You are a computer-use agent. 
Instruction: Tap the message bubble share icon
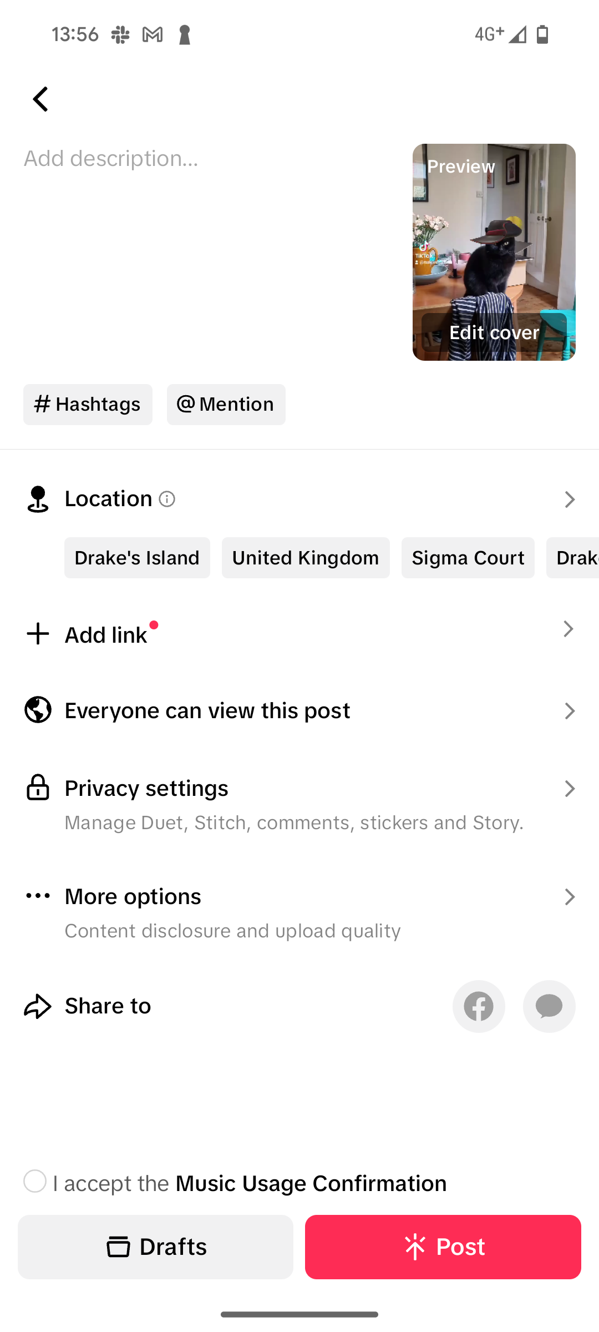click(549, 1006)
